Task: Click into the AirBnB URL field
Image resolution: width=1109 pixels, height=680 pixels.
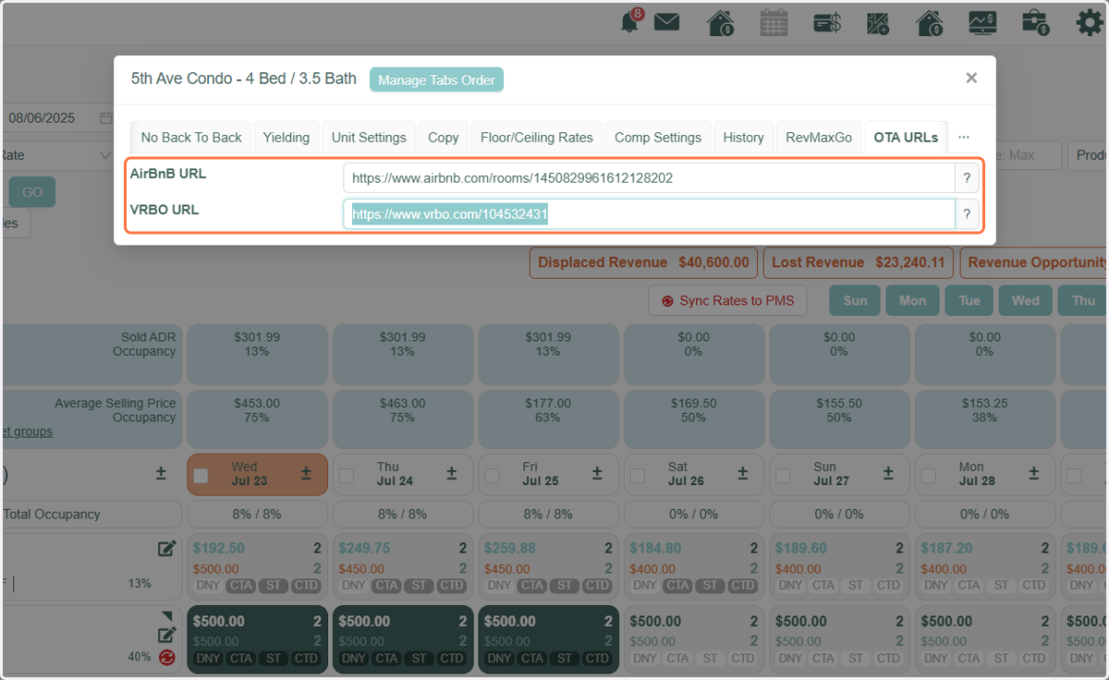Action: coord(649,178)
